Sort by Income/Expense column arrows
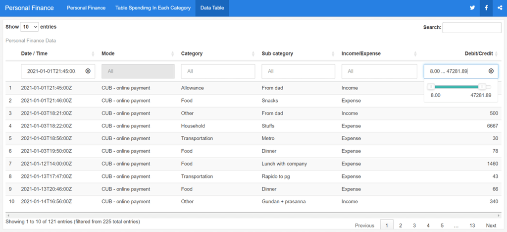 414,54
